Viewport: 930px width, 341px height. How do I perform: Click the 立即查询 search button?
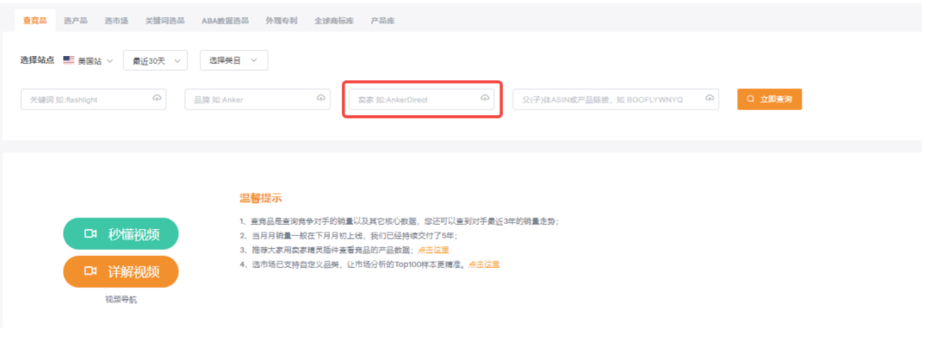(769, 99)
